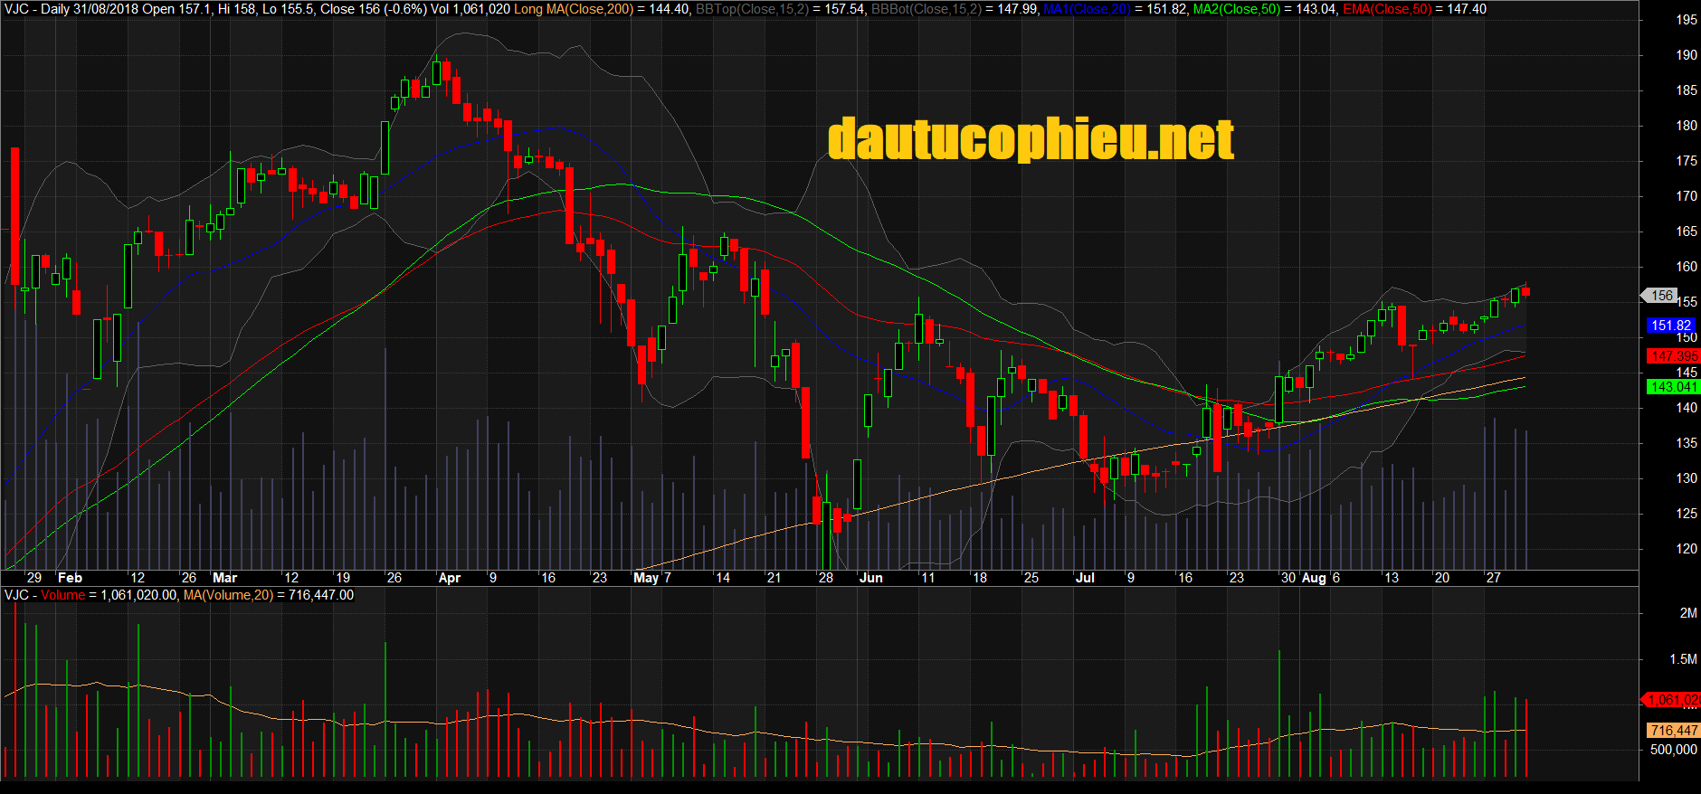1701x794 pixels.
Task: Click the 2M mark on volume axis
Action: tap(1687, 613)
